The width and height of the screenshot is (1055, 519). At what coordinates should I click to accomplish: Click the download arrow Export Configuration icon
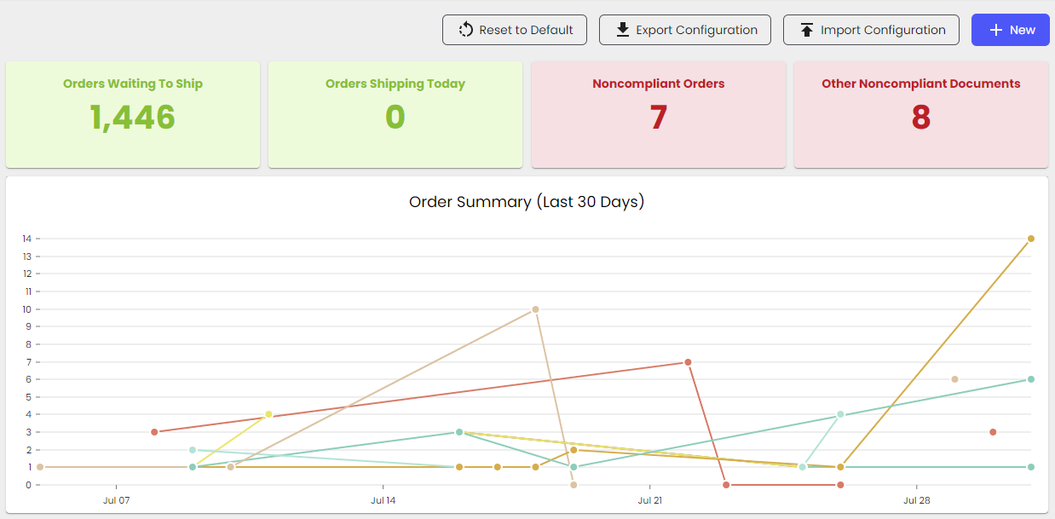pos(623,30)
